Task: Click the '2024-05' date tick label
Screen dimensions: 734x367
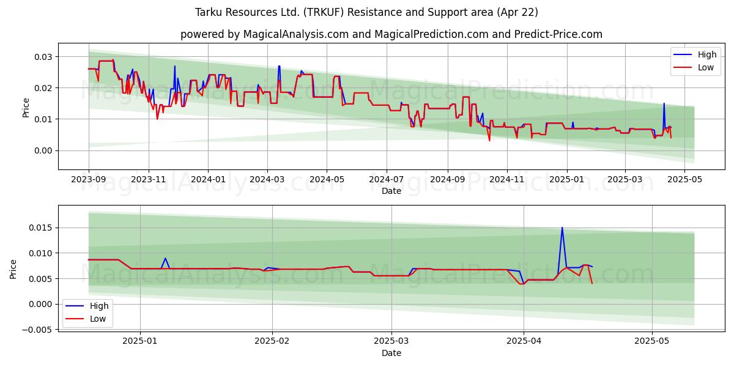Action: tap(327, 179)
